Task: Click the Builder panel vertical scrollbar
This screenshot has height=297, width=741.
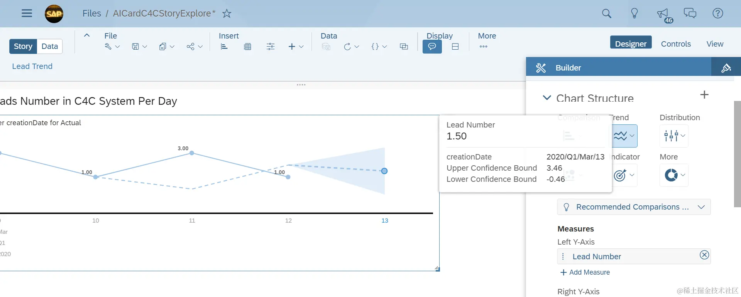Action: tap(737, 154)
